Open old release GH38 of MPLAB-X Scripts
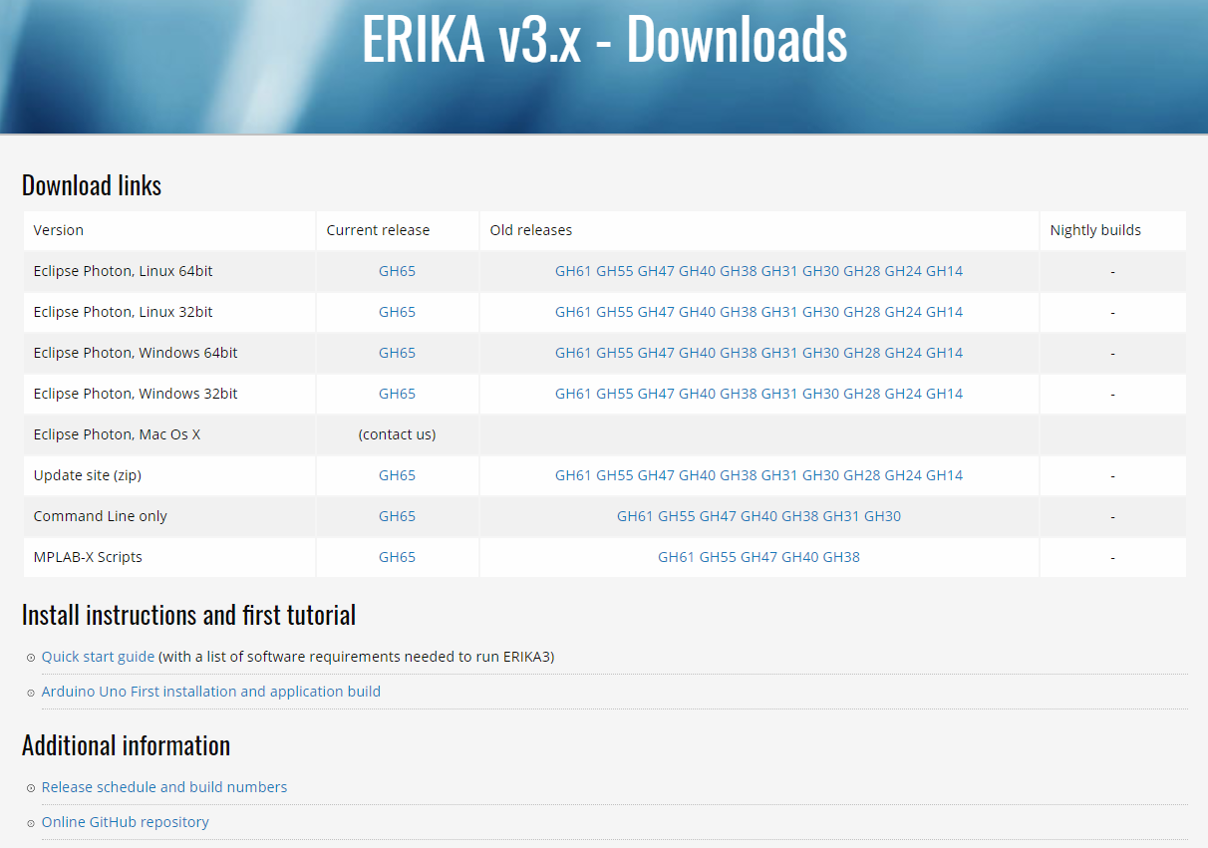This screenshot has height=848, width=1208. (841, 557)
